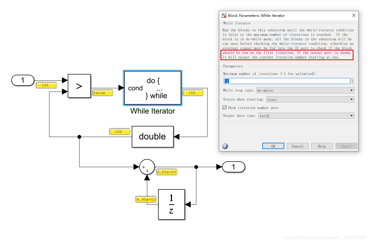Viewport: 368px width, 243px height.
Task: Click the Inport block labeled 1
Action: [23, 80]
